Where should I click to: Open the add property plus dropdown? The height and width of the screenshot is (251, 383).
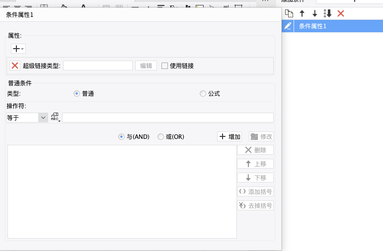pyautogui.click(x=18, y=49)
